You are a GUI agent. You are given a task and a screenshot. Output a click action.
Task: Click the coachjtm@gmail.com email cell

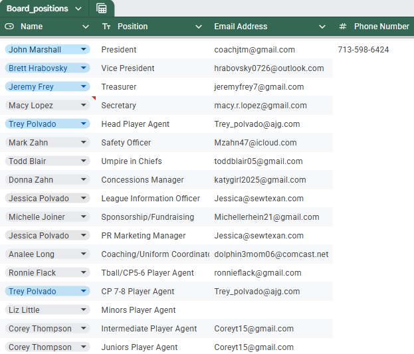pos(255,50)
